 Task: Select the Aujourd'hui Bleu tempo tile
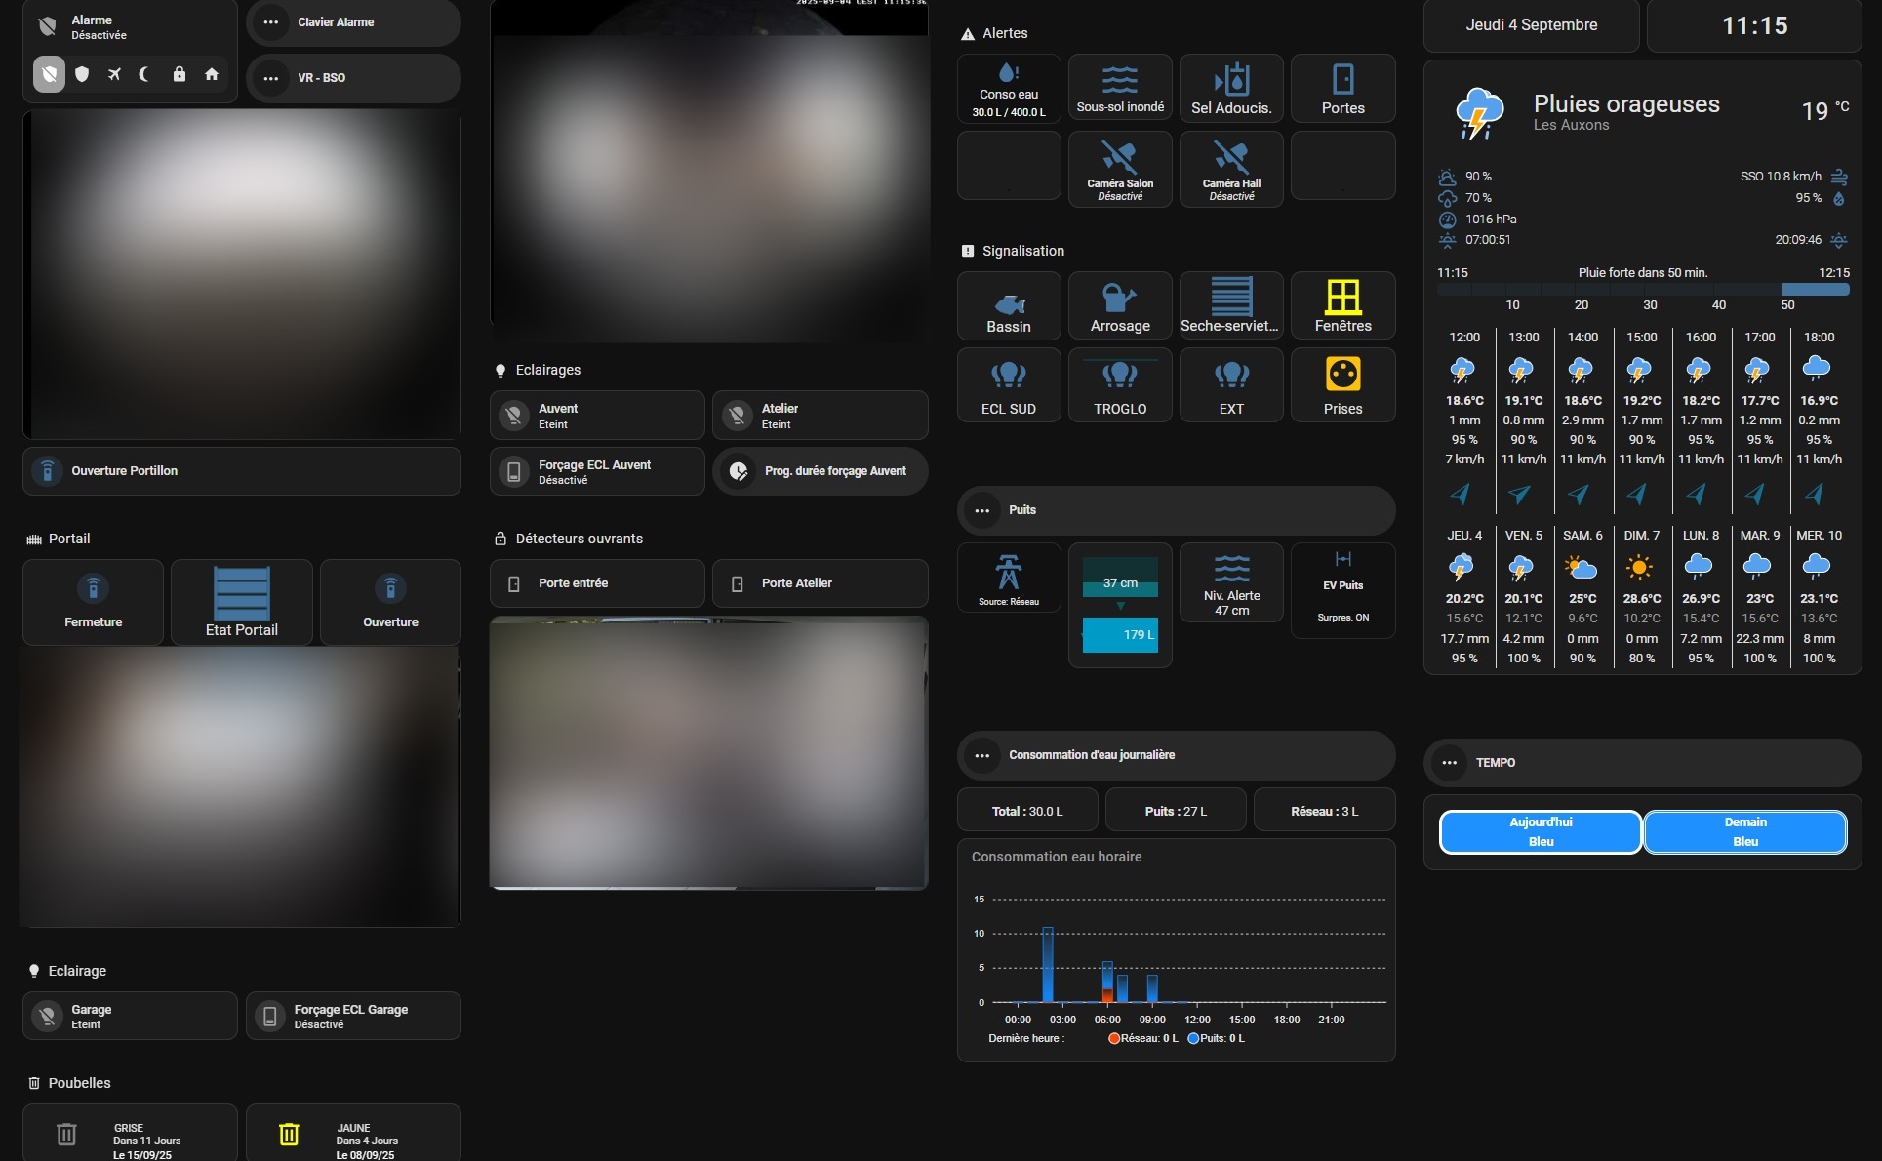point(1541,832)
